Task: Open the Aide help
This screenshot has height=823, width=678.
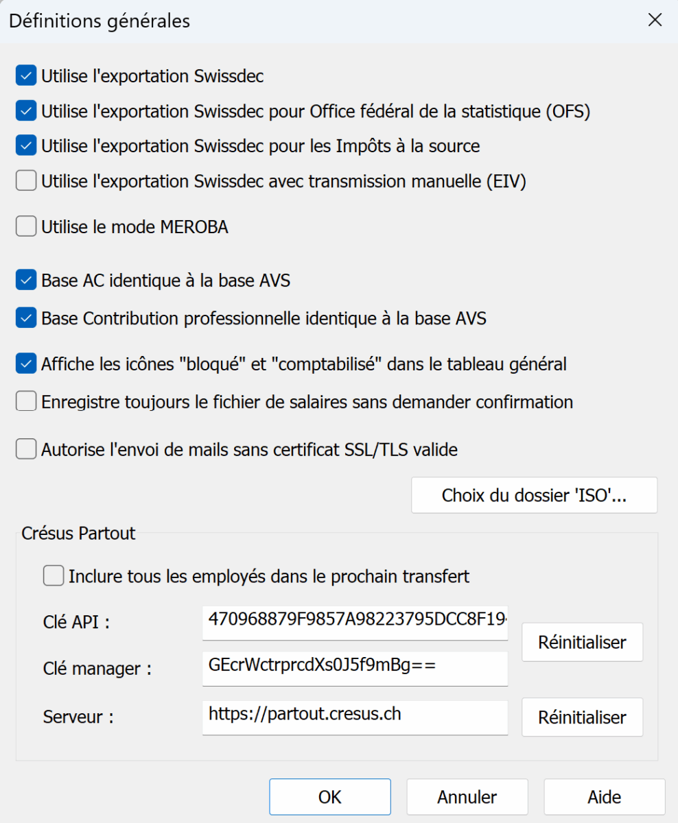Action: [x=604, y=796]
